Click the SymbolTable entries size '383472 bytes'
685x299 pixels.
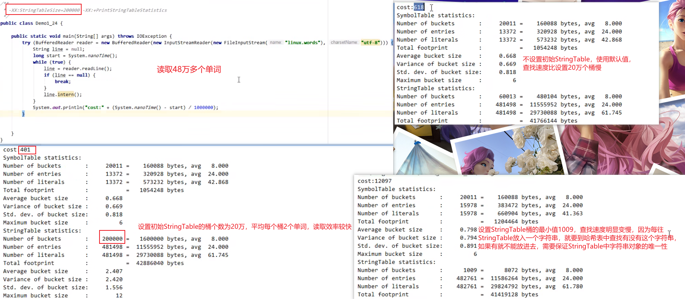pos(518,205)
